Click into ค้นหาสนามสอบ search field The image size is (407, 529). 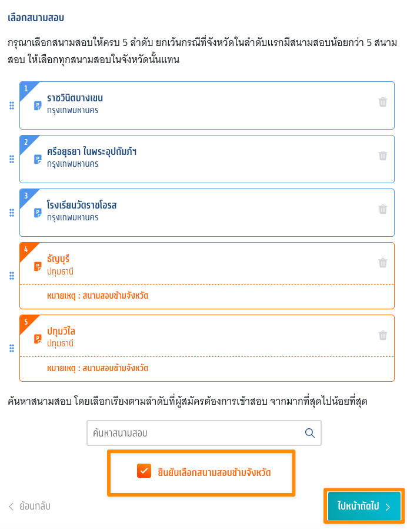(x=204, y=433)
